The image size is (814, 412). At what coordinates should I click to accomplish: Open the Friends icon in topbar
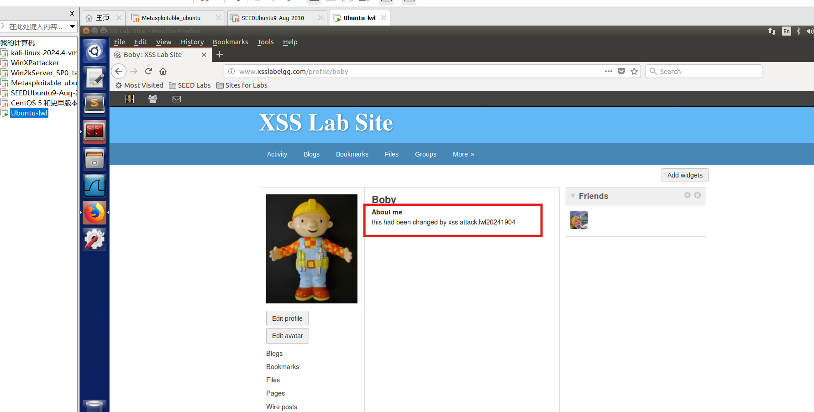click(x=153, y=99)
